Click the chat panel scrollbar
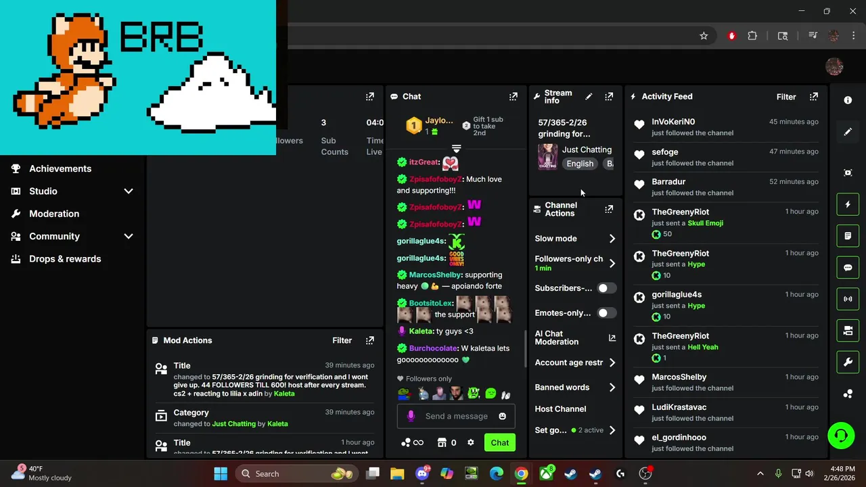The width and height of the screenshot is (866, 487). click(x=525, y=348)
